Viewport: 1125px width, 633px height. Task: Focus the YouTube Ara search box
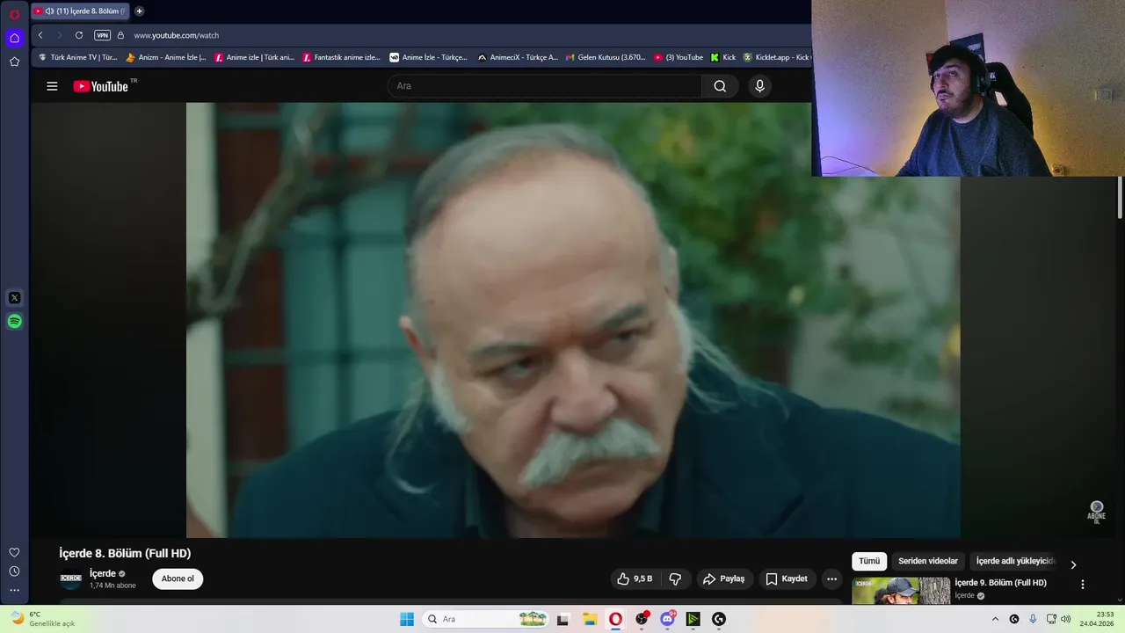pyautogui.click(x=545, y=86)
